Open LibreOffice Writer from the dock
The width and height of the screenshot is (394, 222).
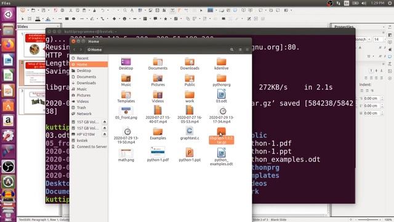point(8,60)
